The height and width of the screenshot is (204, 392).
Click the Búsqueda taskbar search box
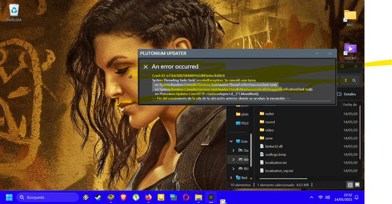pos(47,197)
